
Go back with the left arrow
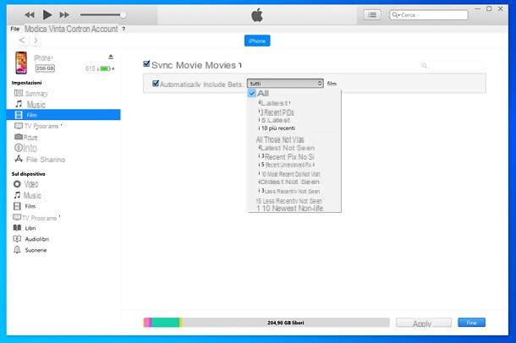(22, 41)
